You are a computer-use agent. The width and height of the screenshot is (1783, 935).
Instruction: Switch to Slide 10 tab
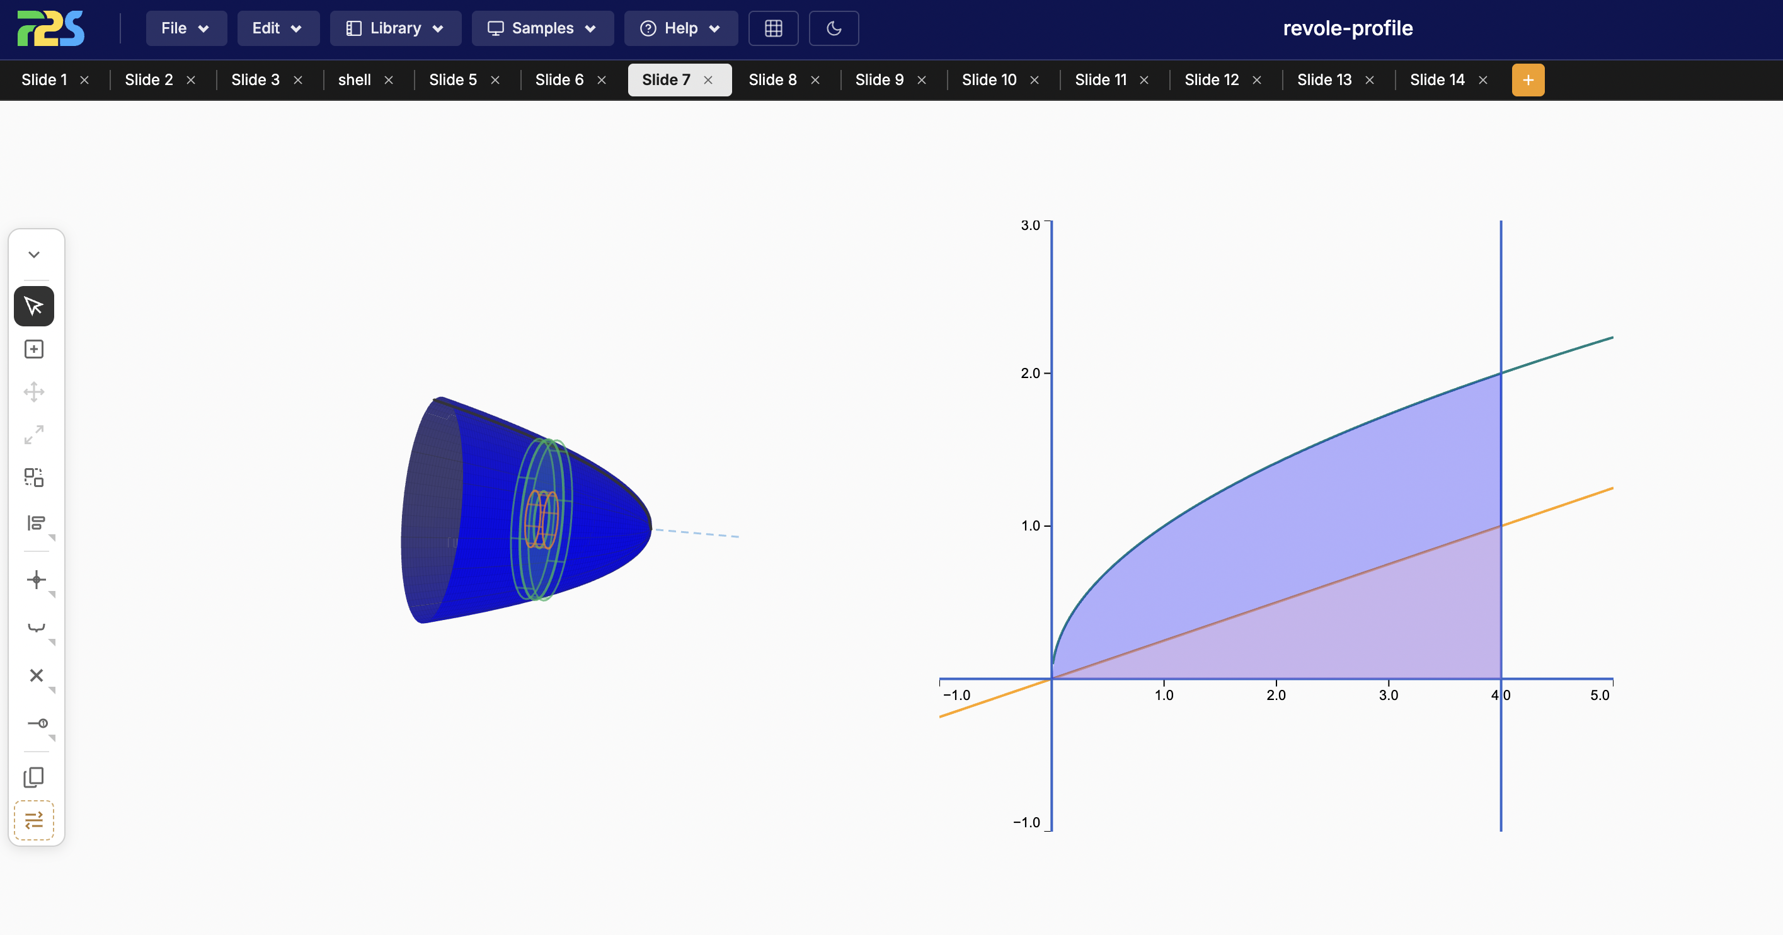(x=989, y=79)
